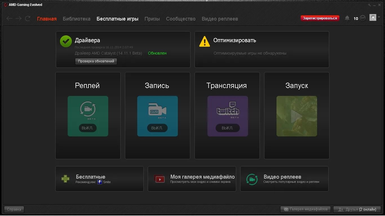
Task: Click the warning triangle icon next to Оптимизировать
Action: 204,41
